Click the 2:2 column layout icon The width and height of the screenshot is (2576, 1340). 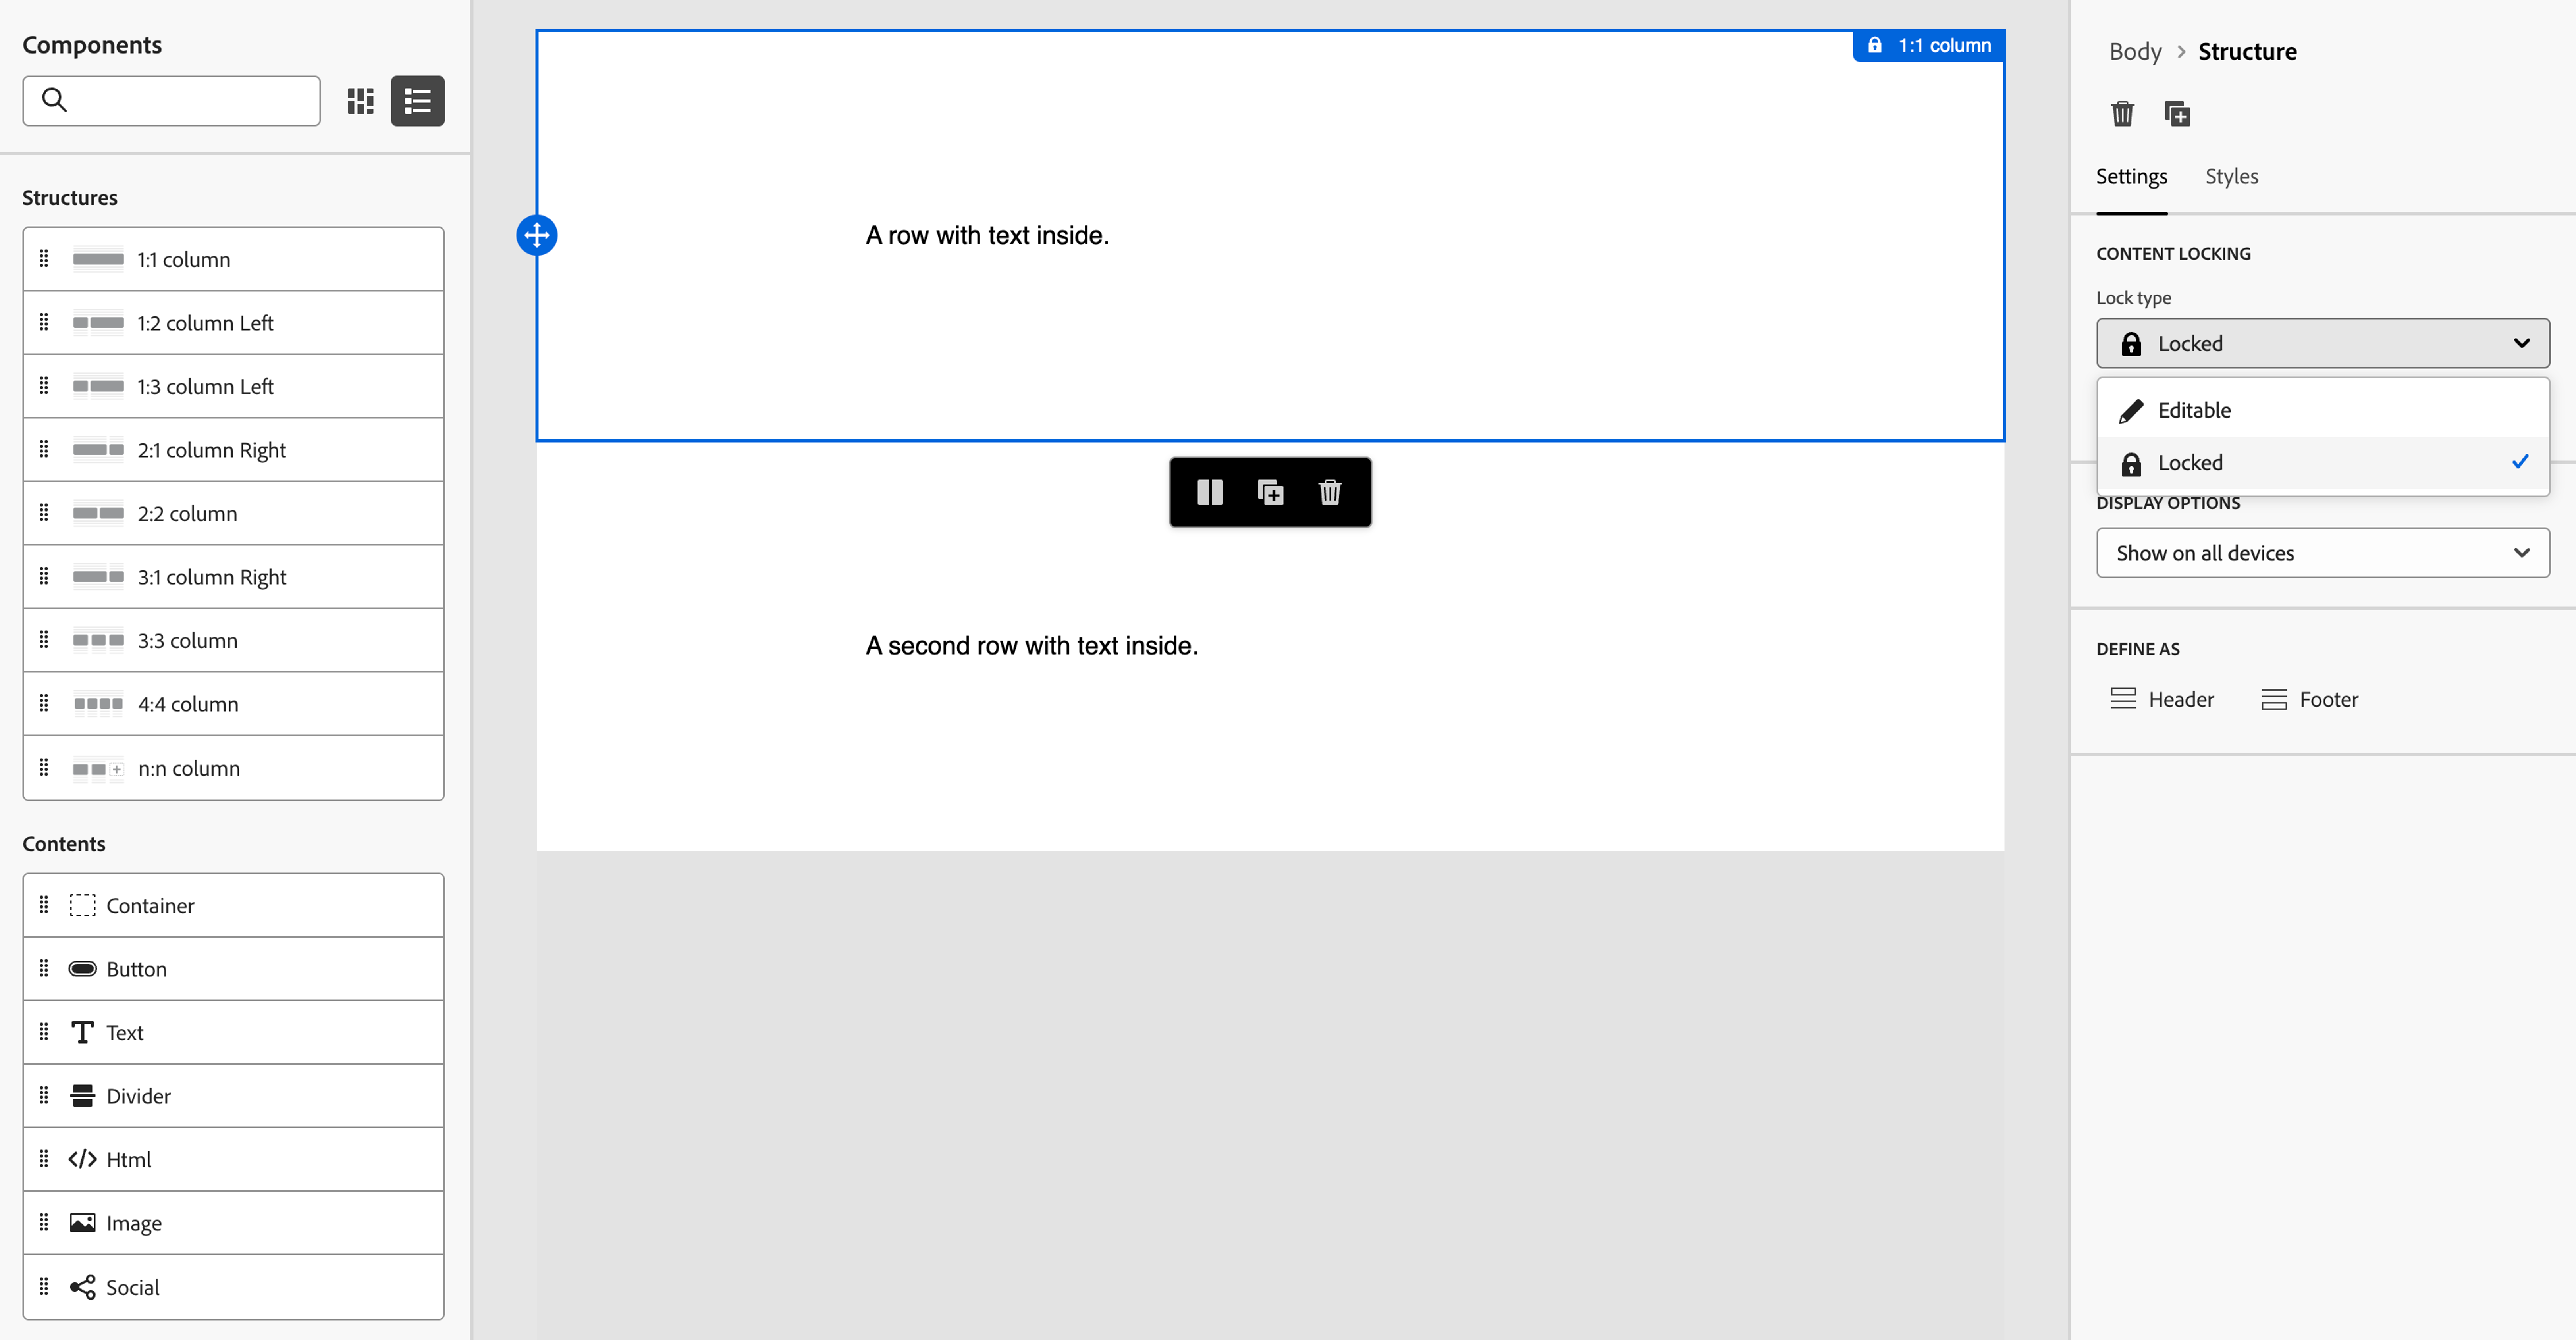[x=98, y=513]
